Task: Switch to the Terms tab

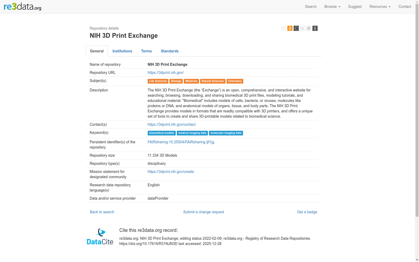Action: (146, 51)
